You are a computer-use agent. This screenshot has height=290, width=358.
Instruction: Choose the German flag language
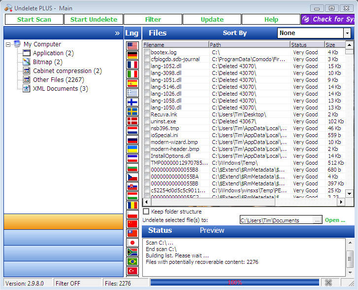tap(132, 55)
